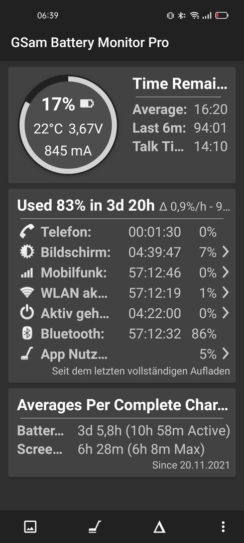Select the Bluetooth 86% usage row
Viewport: 244px width, 543px height.
pyautogui.click(x=122, y=334)
